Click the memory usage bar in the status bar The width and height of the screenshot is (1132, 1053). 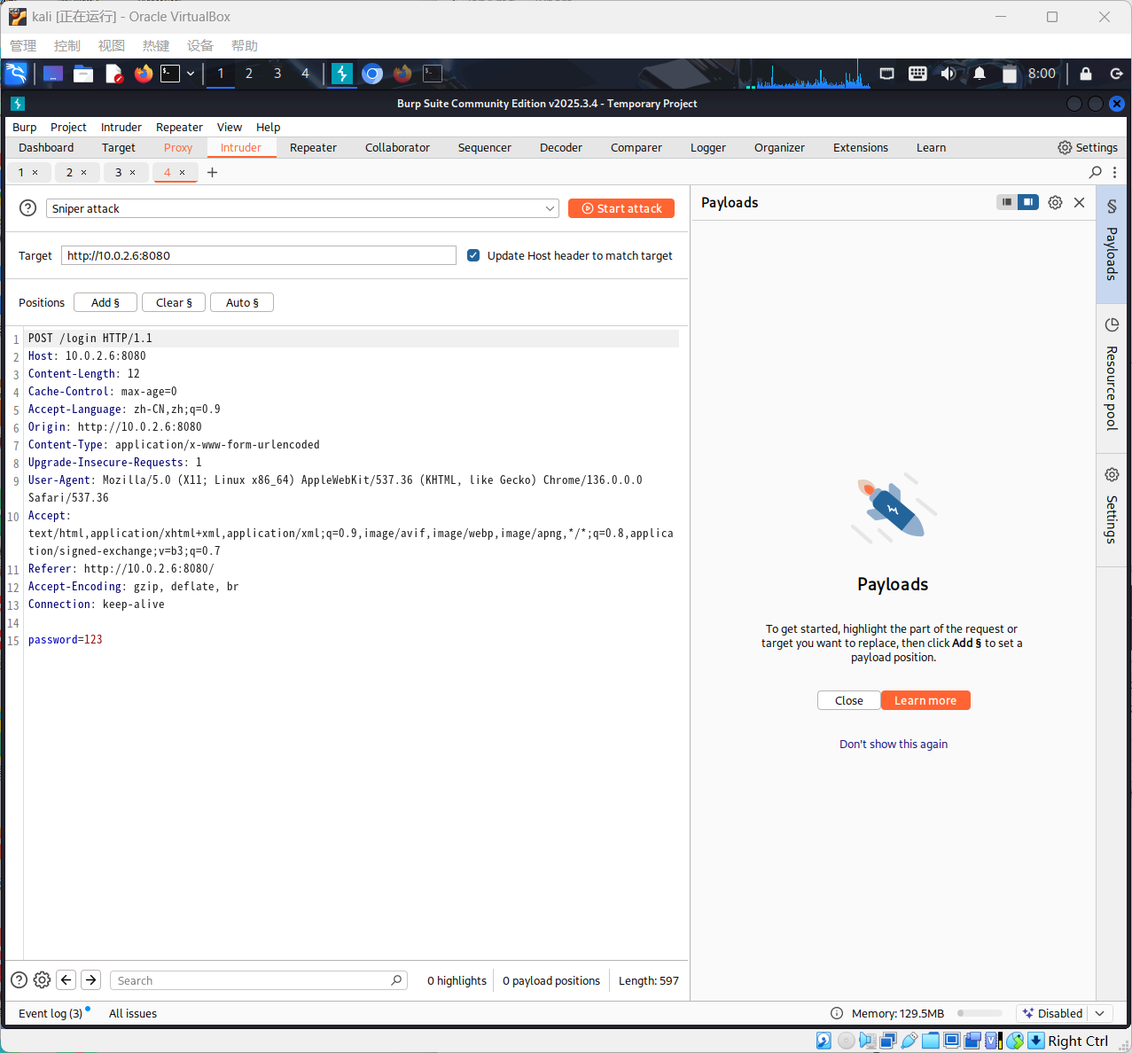coord(980,1013)
